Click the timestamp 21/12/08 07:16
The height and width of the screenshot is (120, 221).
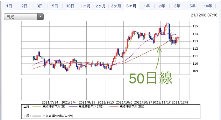(204, 15)
